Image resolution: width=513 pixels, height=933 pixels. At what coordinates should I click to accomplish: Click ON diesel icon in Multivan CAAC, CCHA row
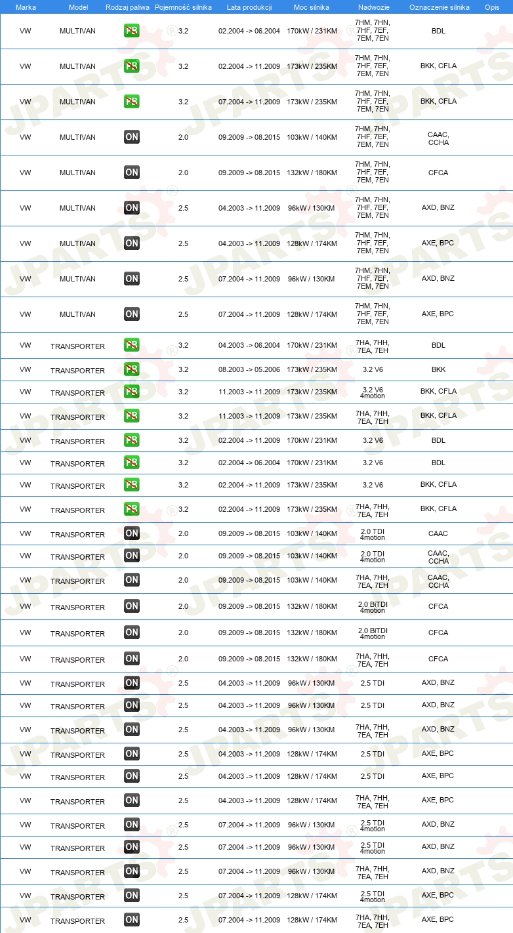132,136
